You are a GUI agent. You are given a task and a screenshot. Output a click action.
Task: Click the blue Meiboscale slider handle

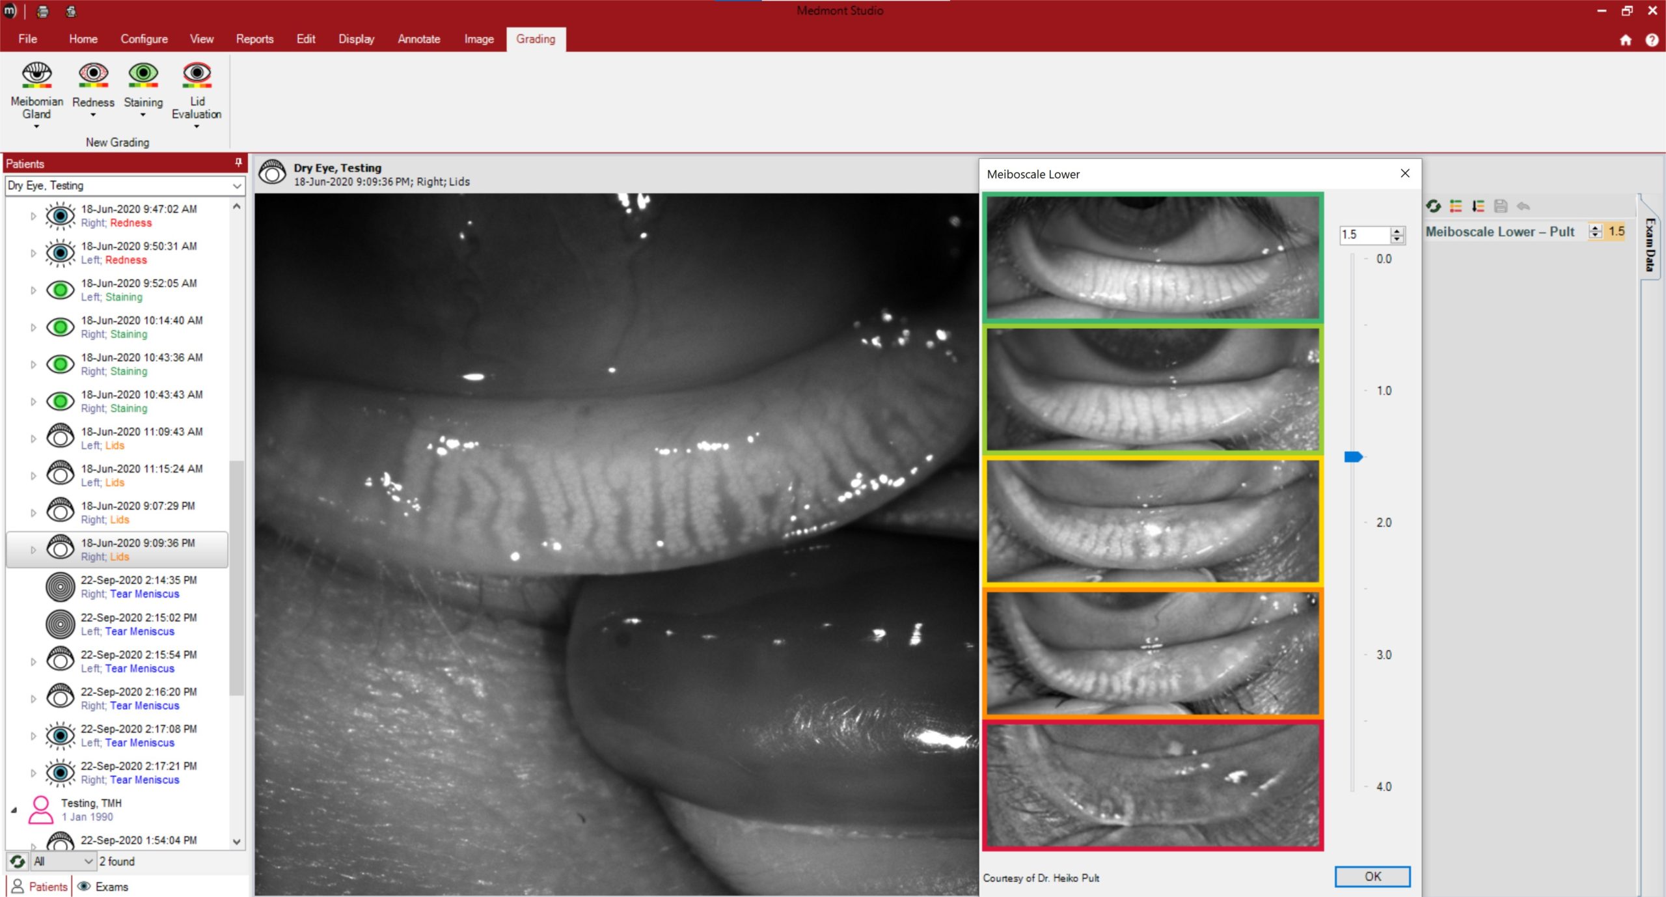click(1353, 457)
